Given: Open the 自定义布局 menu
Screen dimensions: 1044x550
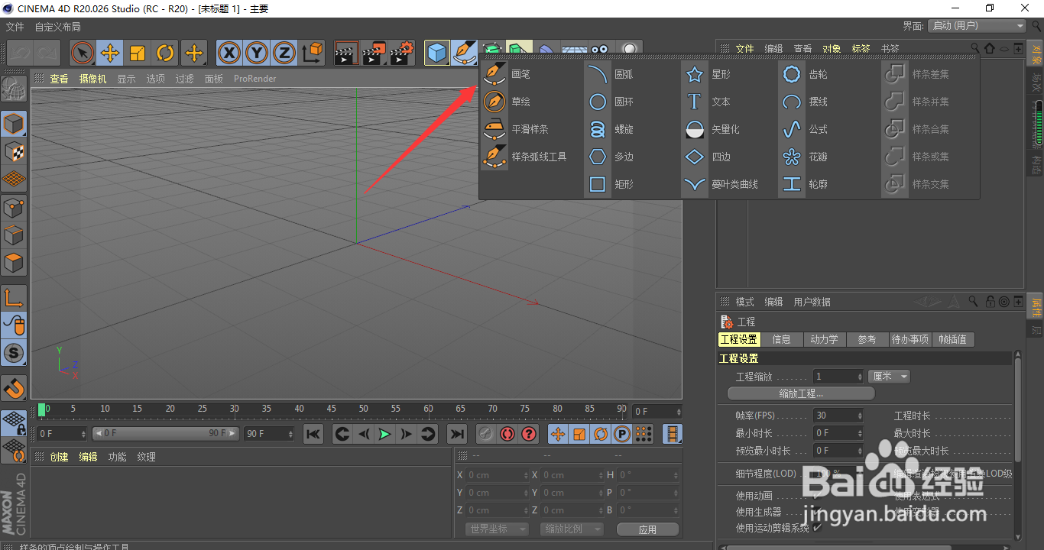Looking at the screenshot, I should (57, 27).
